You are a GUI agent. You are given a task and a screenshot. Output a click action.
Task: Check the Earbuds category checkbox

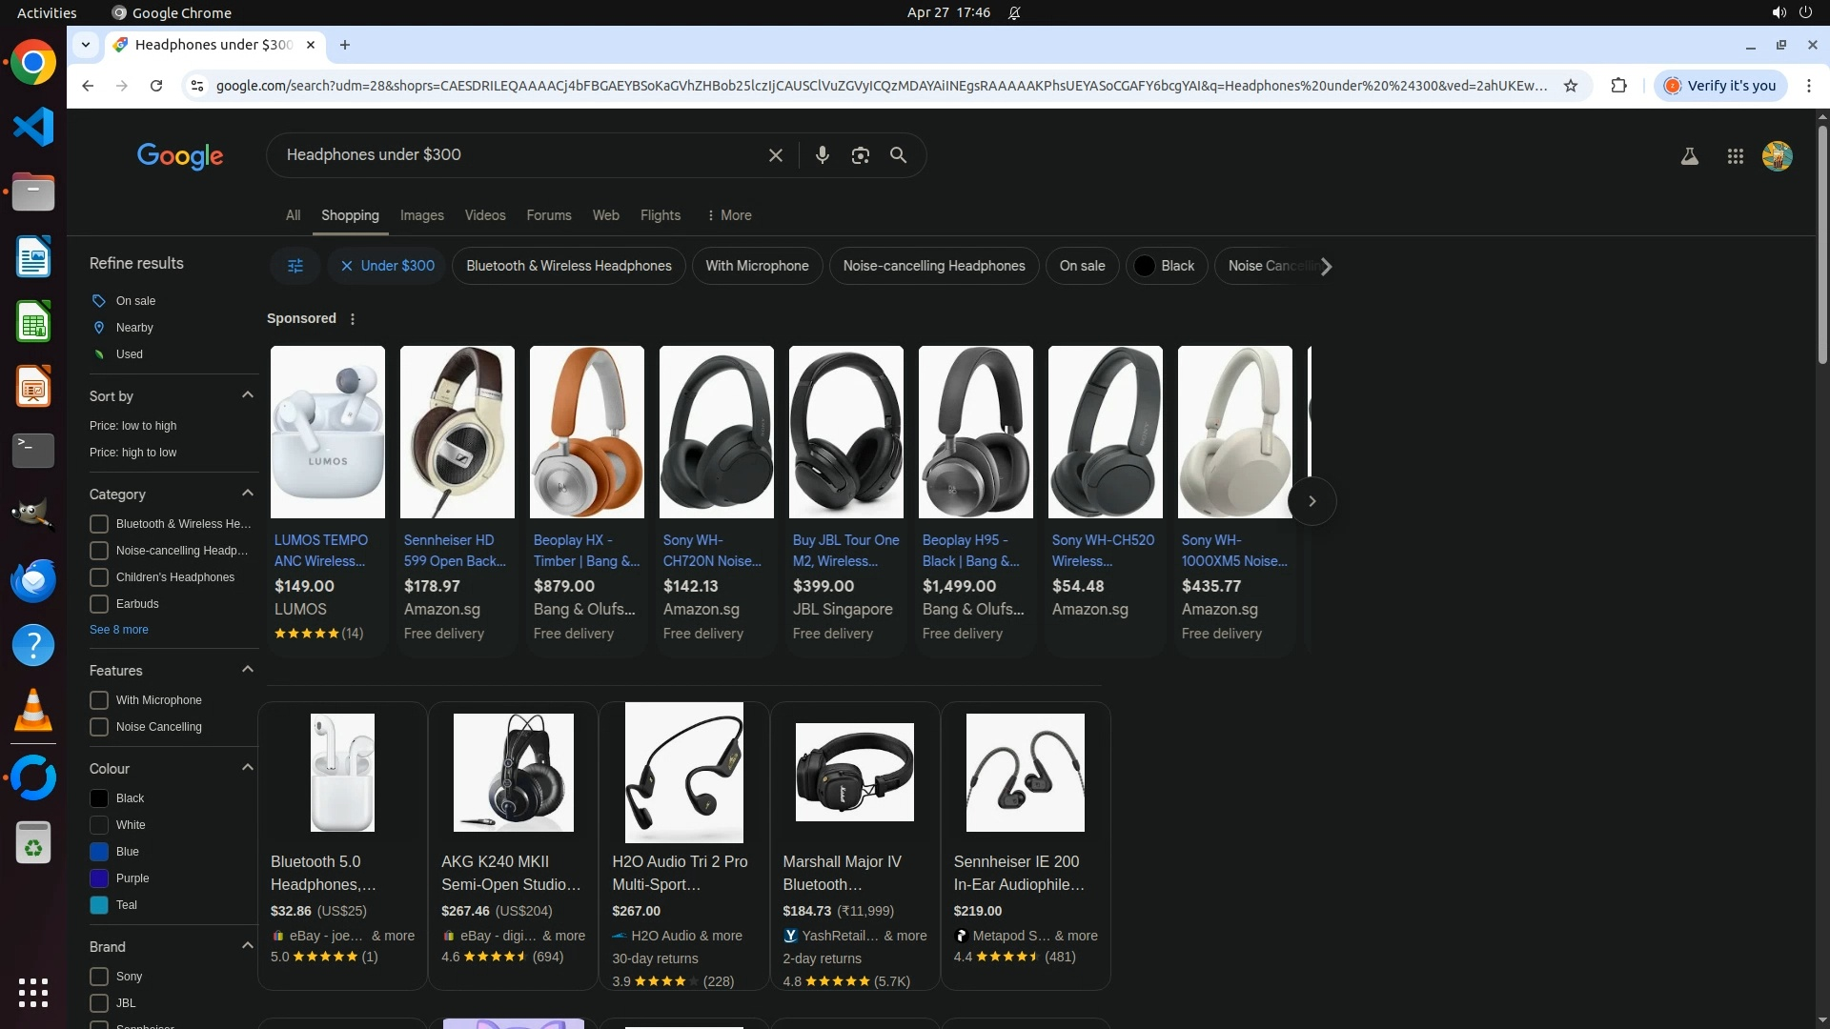tap(99, 604)
